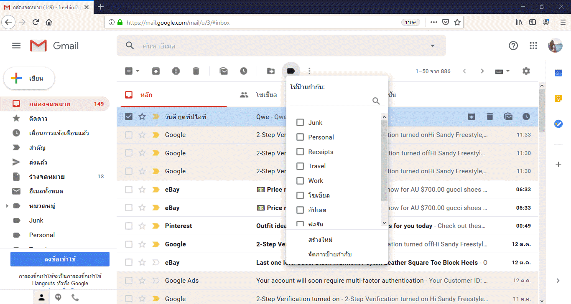The image size is (571, 304).
Task: Bookmark this page with star icon
Action: click(x=457, y=22)
